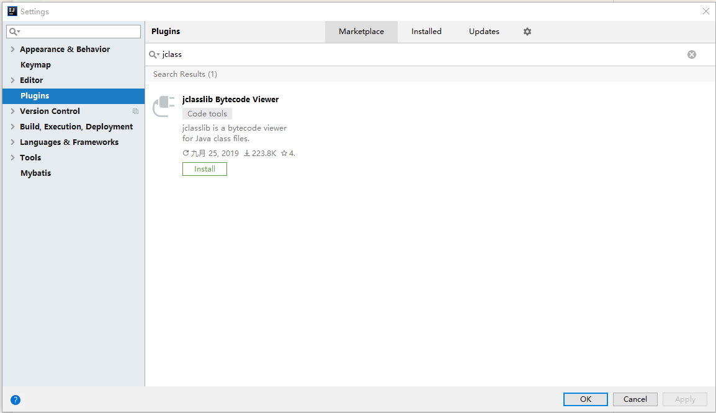The image size is (716, 413).
Task: Click the jclasslib plugin plug icon
Action: point(163,107)
